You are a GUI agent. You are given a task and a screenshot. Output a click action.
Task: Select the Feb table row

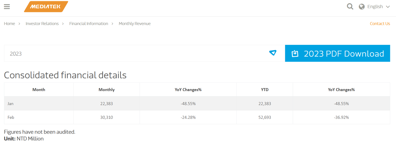[197, 117]
